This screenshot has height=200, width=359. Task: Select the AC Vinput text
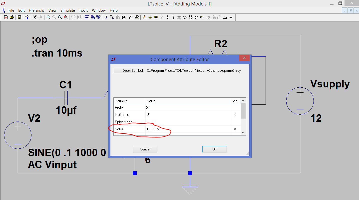point(52,165)
